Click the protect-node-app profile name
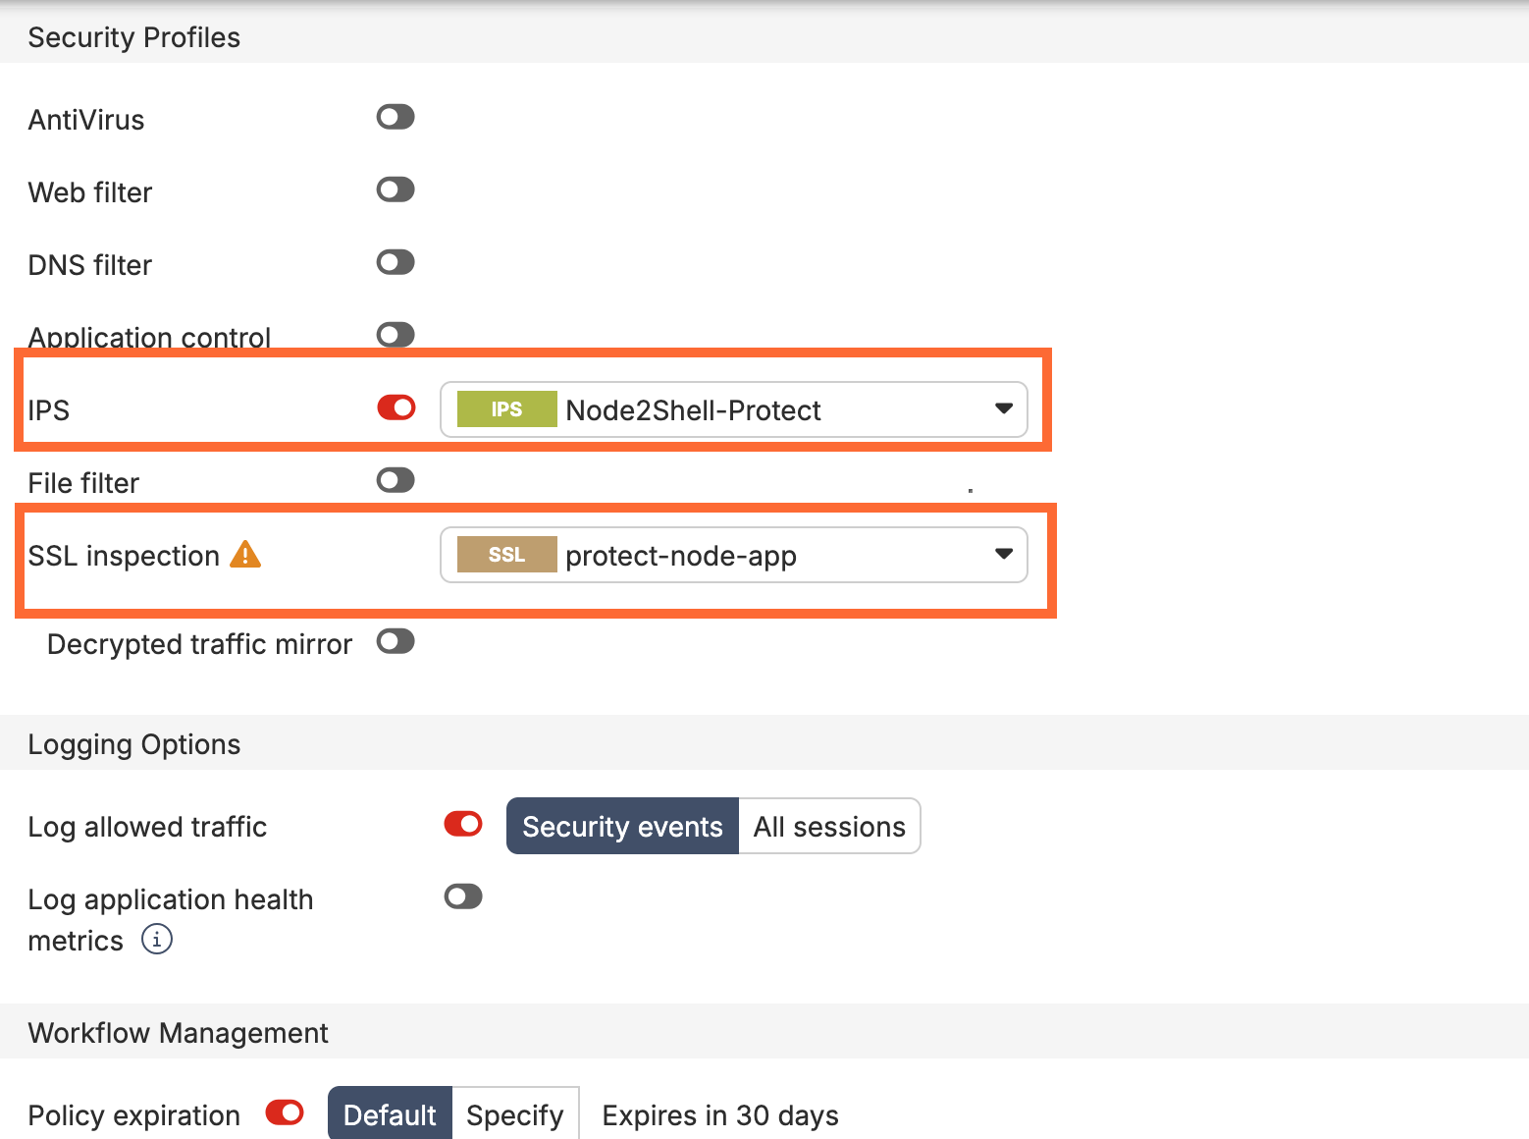The width and height of the screenshot is (1529, 1139). point(681,556)
